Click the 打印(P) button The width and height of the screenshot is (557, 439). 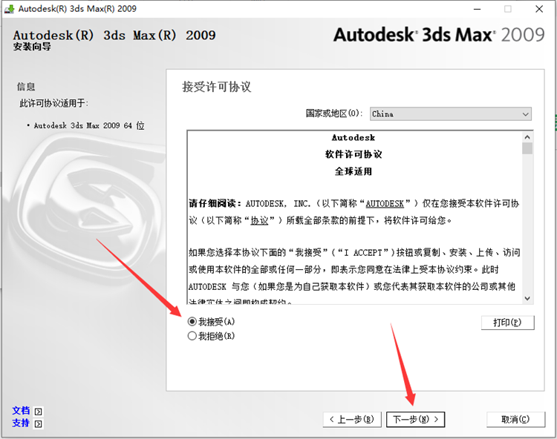click(508, 323)
